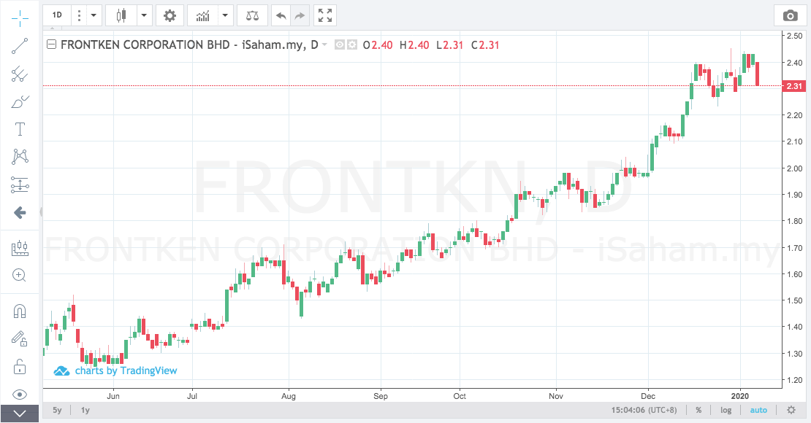Select the text annotation tool
Screen dimensions: 811x423
coord(20,129)
